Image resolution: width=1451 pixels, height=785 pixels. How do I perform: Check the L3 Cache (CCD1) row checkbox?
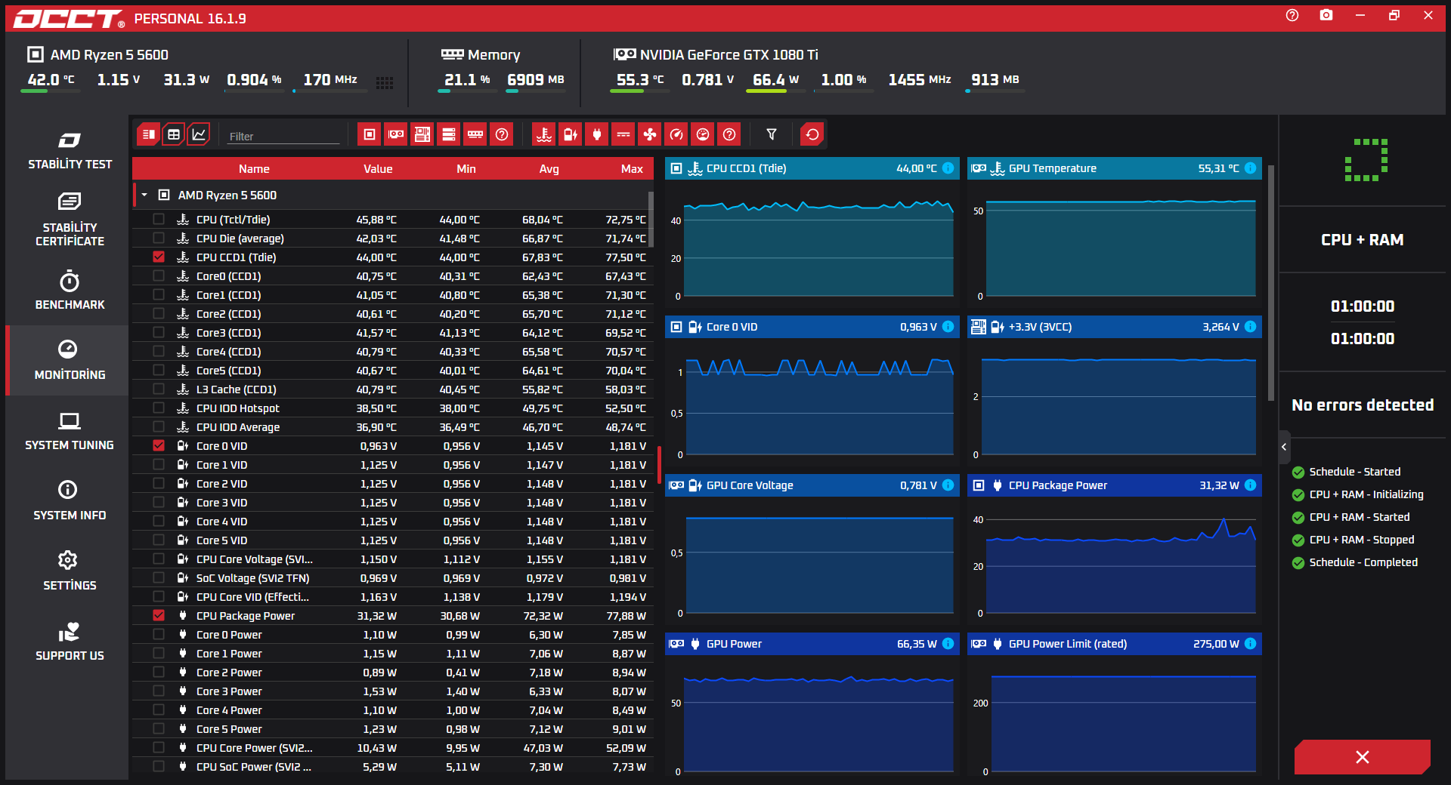[159, 389]
